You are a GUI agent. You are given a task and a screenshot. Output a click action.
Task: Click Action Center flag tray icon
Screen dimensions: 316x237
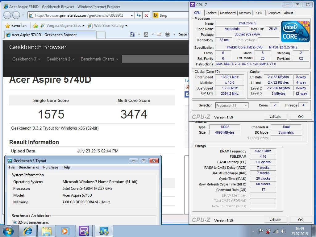261,231
